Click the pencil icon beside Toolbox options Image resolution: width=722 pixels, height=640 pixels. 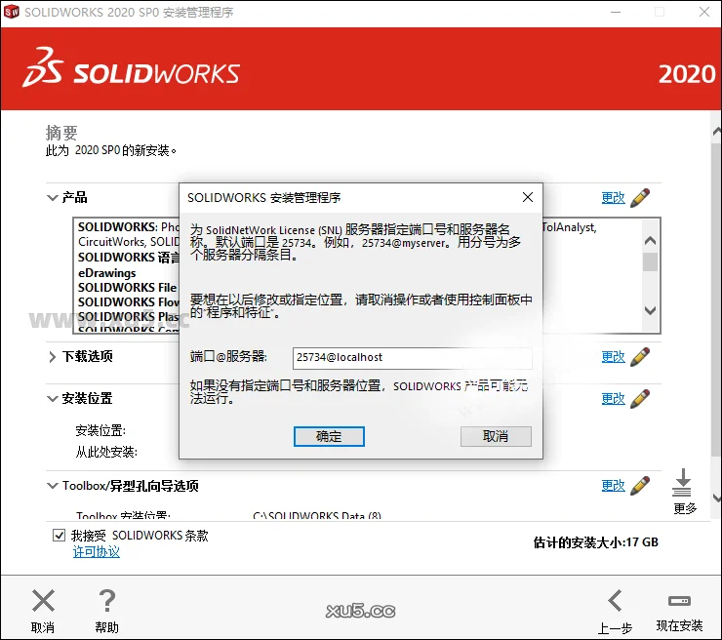click(x=640, y=486)
